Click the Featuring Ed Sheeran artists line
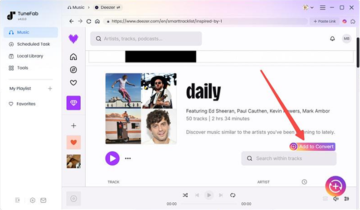This screenshot has width=360, height=210. coord(258,111)
